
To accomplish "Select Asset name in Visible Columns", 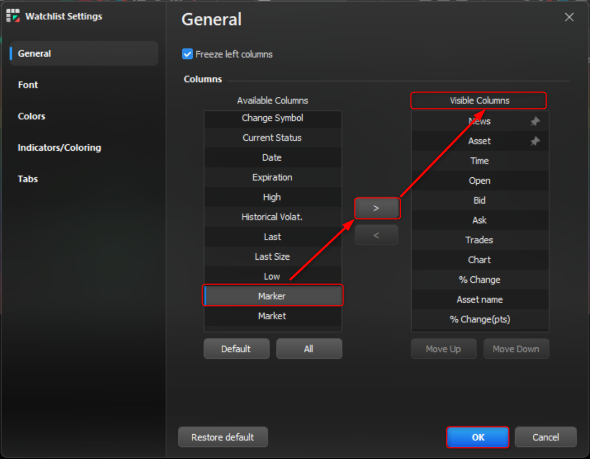I will coord(480,299).
